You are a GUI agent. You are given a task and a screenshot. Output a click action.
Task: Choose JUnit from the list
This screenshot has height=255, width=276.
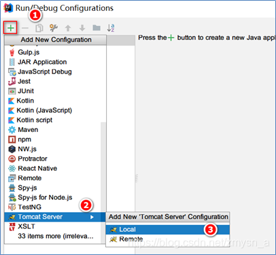[x=55, y=91]
